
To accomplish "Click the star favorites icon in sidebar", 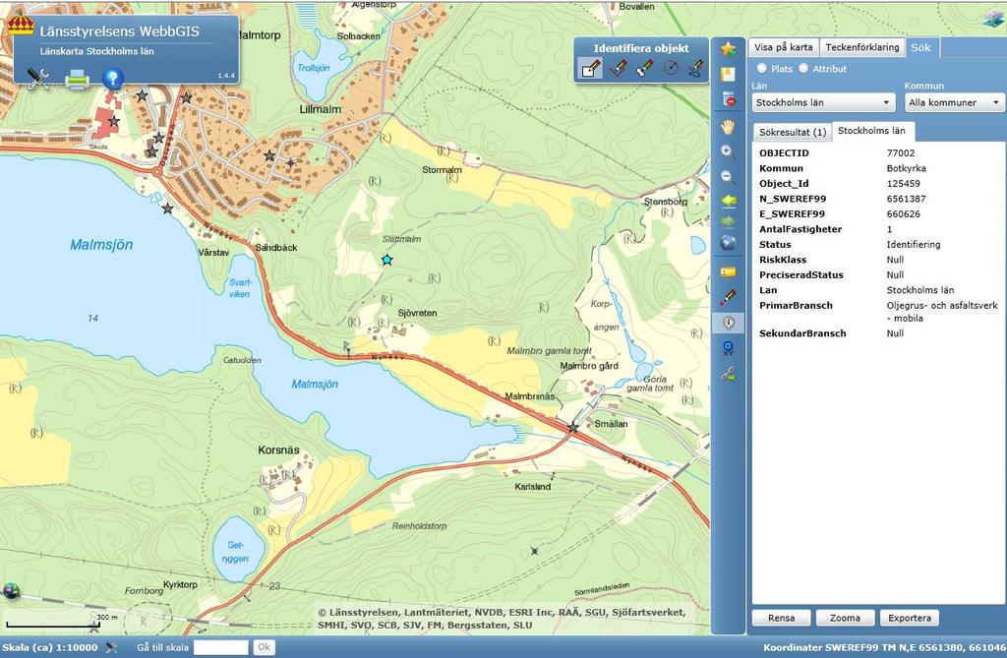I will 728,48.
